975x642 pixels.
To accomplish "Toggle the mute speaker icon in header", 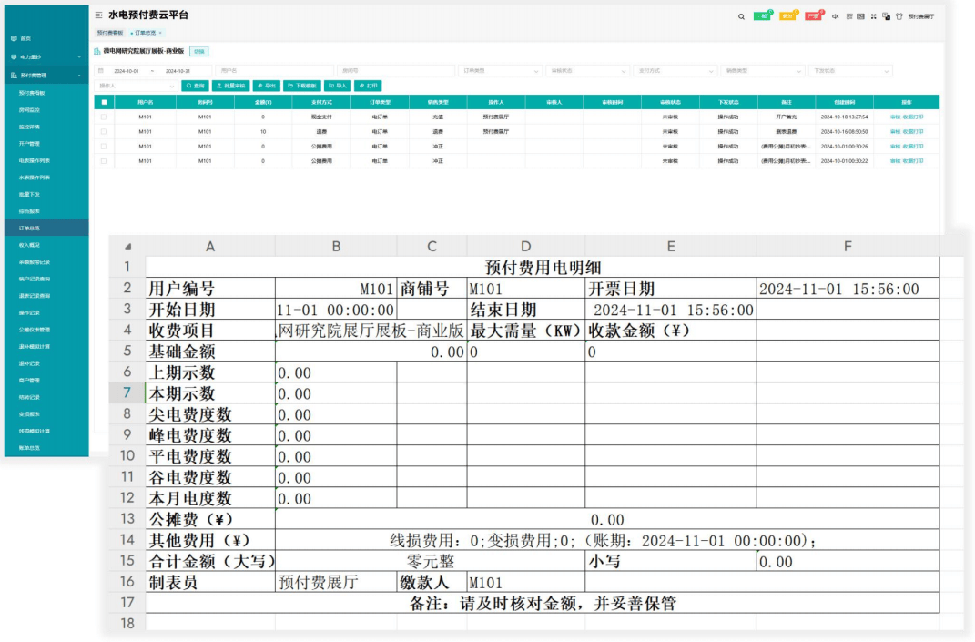I will [836, 16].
